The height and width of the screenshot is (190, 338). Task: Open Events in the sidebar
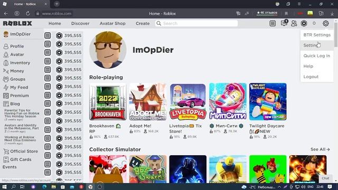point(10,167)
